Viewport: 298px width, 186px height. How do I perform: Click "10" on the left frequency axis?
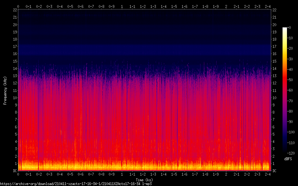[15, 98]
